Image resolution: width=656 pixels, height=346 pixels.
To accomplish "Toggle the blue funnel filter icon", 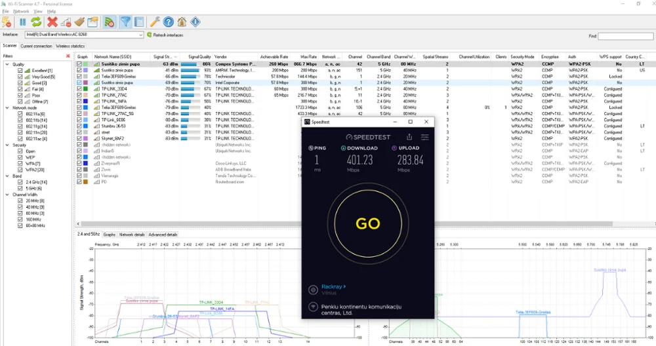I will click(125, 22).
